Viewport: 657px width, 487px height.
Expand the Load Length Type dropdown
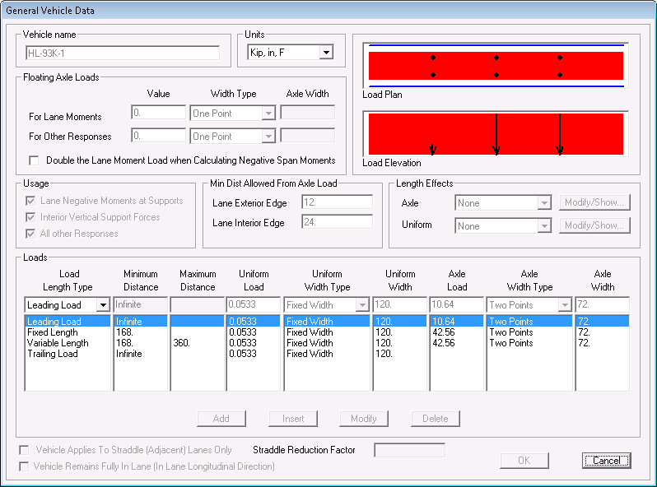point(102,305)
